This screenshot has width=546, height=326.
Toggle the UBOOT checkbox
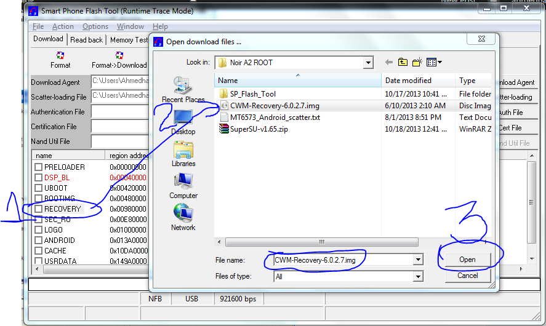(38, 188)
